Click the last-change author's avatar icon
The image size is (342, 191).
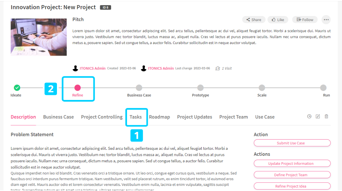[x=144, y=68]
